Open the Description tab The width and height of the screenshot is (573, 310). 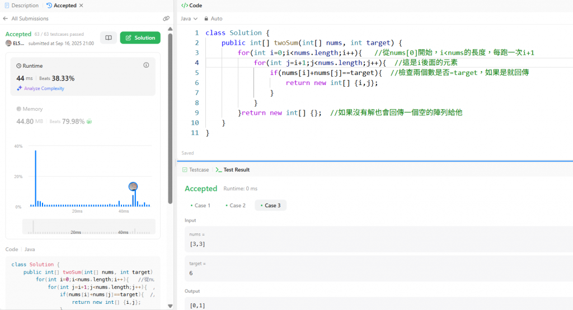[22, 6]
